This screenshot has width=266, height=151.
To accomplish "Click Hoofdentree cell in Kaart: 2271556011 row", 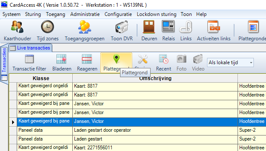I will 252,148.
